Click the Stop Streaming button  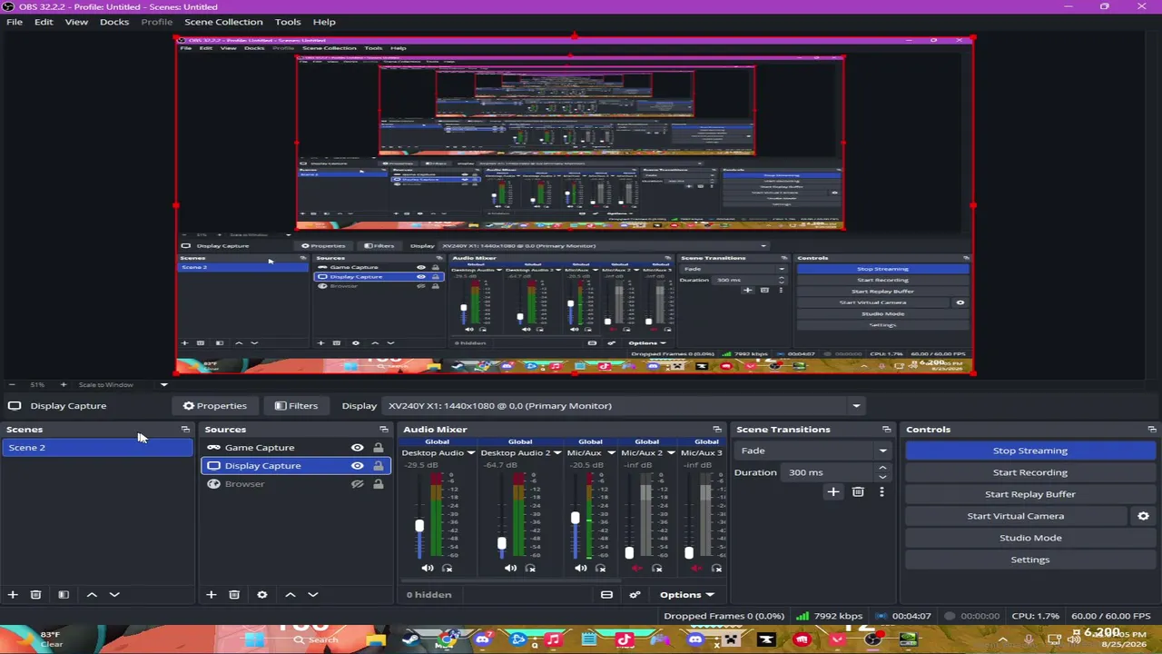pyautogui.click(x=1030, y=451)
